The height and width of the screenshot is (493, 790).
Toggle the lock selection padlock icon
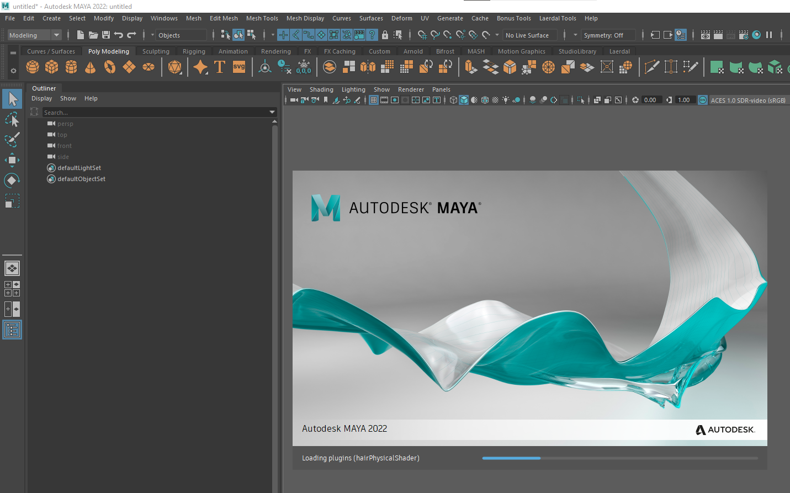[385, 35]
